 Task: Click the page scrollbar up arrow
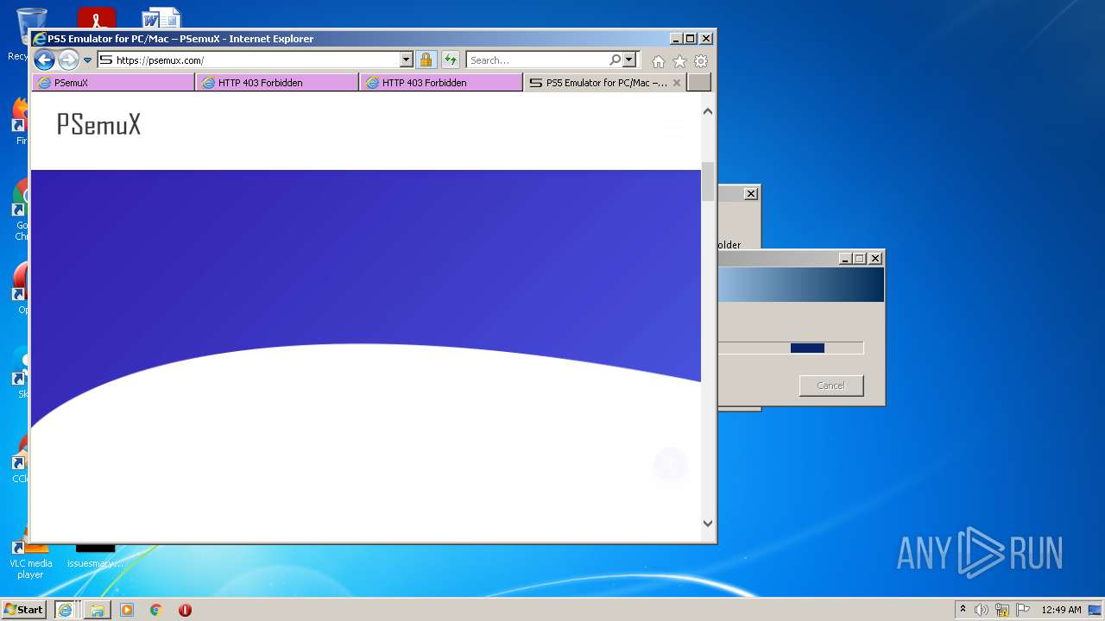(x=708, y=111)
